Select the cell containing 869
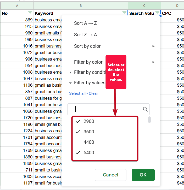Viewport: 184px width, 190px height. point(17,20)
